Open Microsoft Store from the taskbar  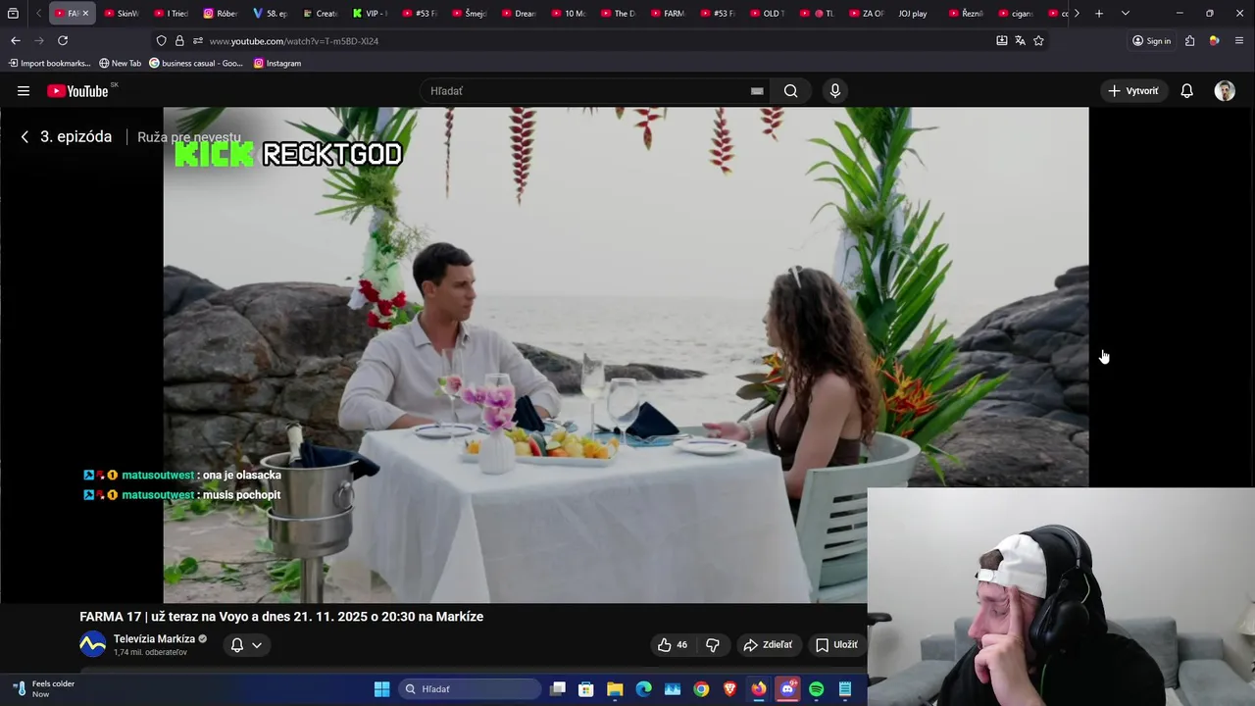pos(586,689)
